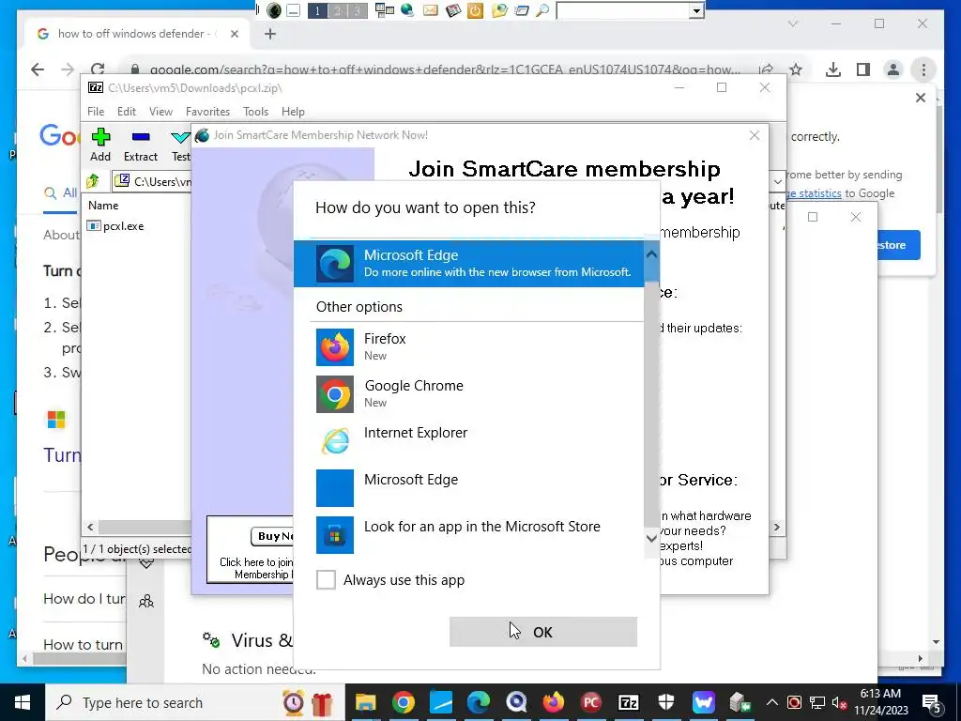Viewport: 961px width, 721px height.
Task: Open the usage statistics link
Action: click(814, 193)
